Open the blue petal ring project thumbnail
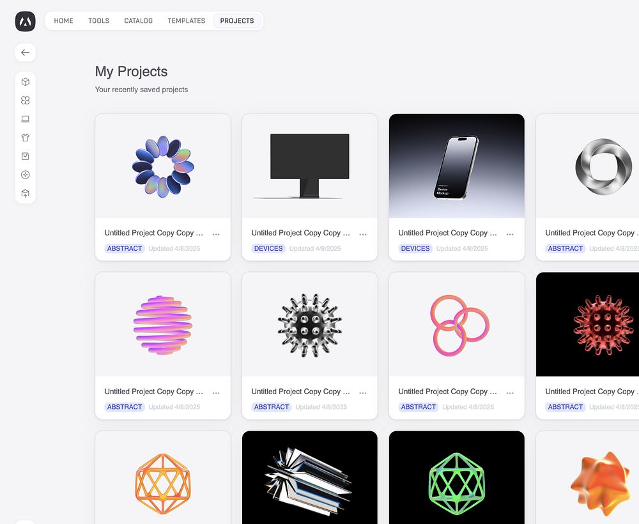 (x=163, y=166)
